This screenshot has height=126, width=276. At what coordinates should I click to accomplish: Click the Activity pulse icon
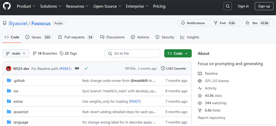(x=200, y=88)
